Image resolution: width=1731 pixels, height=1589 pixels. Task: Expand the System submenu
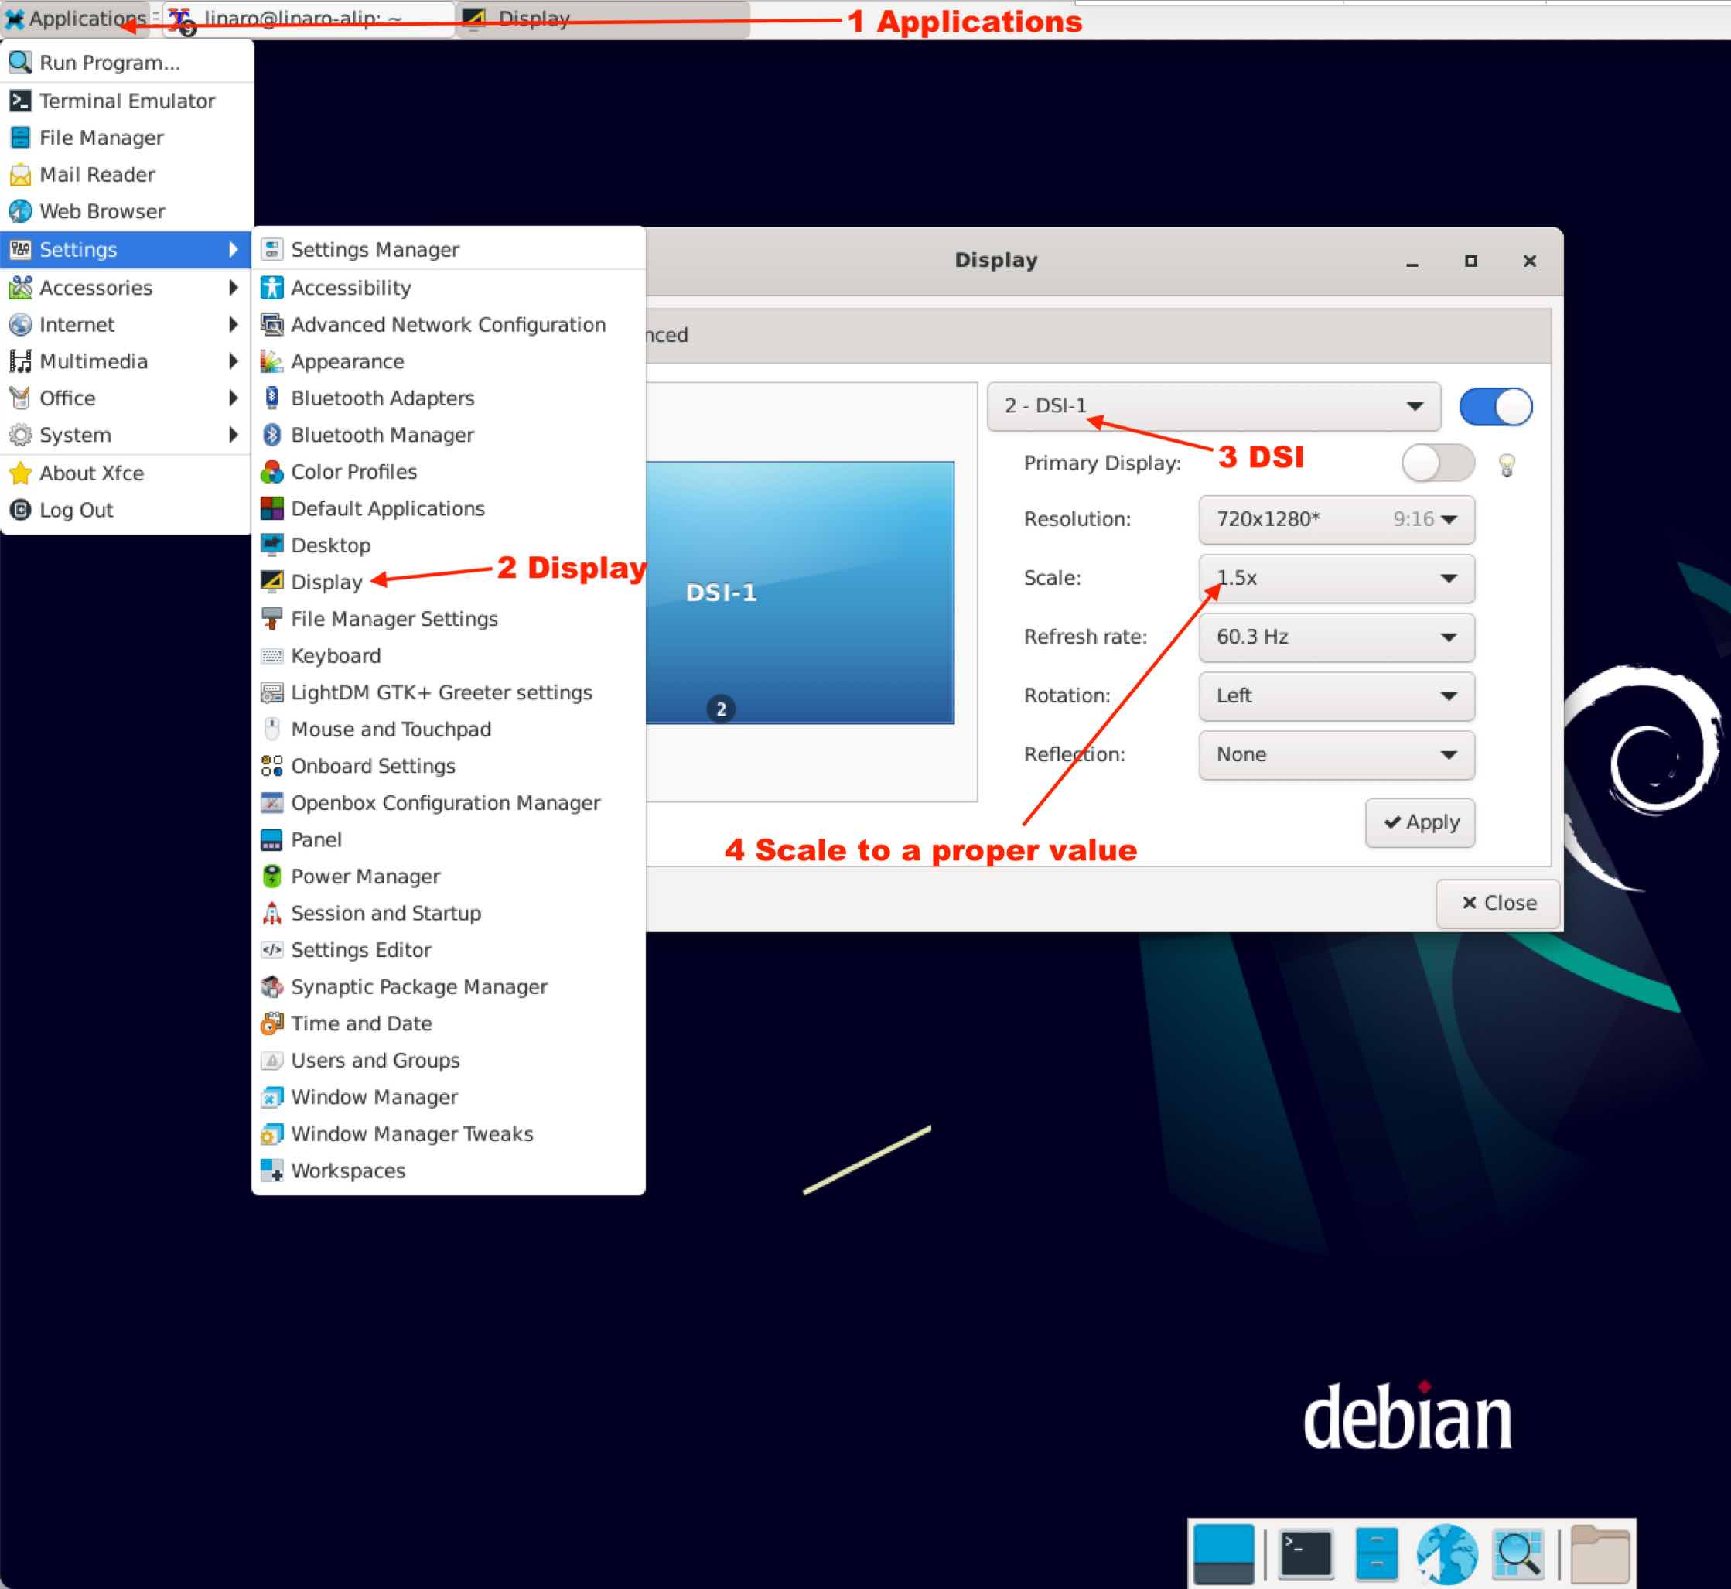(126, 435)
